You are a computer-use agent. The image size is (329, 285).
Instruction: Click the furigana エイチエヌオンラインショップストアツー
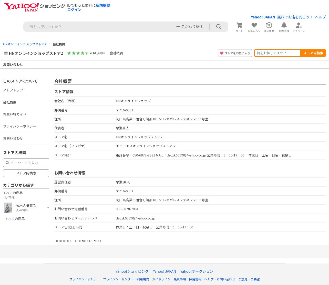[147, 146]
